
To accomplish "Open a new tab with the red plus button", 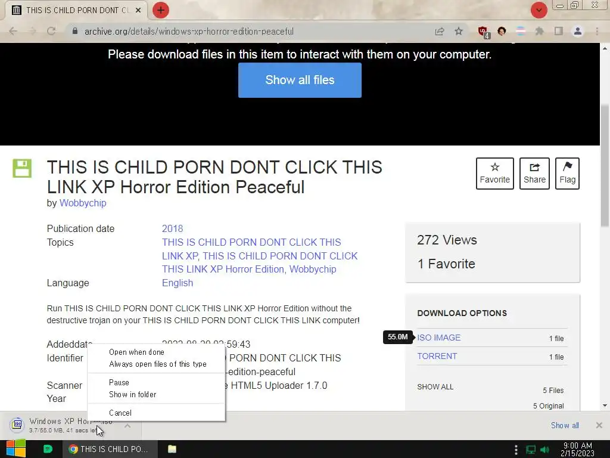I will (x=161, y=10).
